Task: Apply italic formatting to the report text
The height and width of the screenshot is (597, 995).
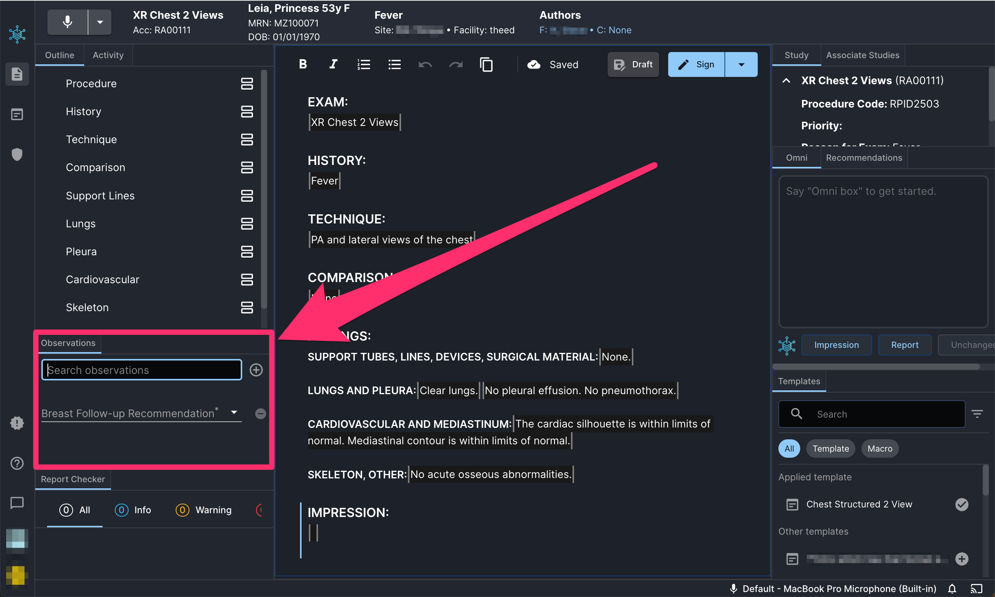Action: [x=333, y=64]
